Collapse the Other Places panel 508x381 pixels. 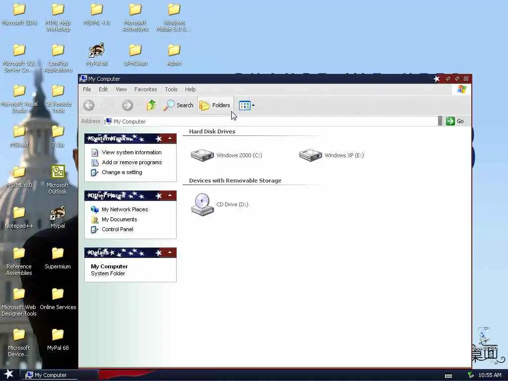point(170,195)
